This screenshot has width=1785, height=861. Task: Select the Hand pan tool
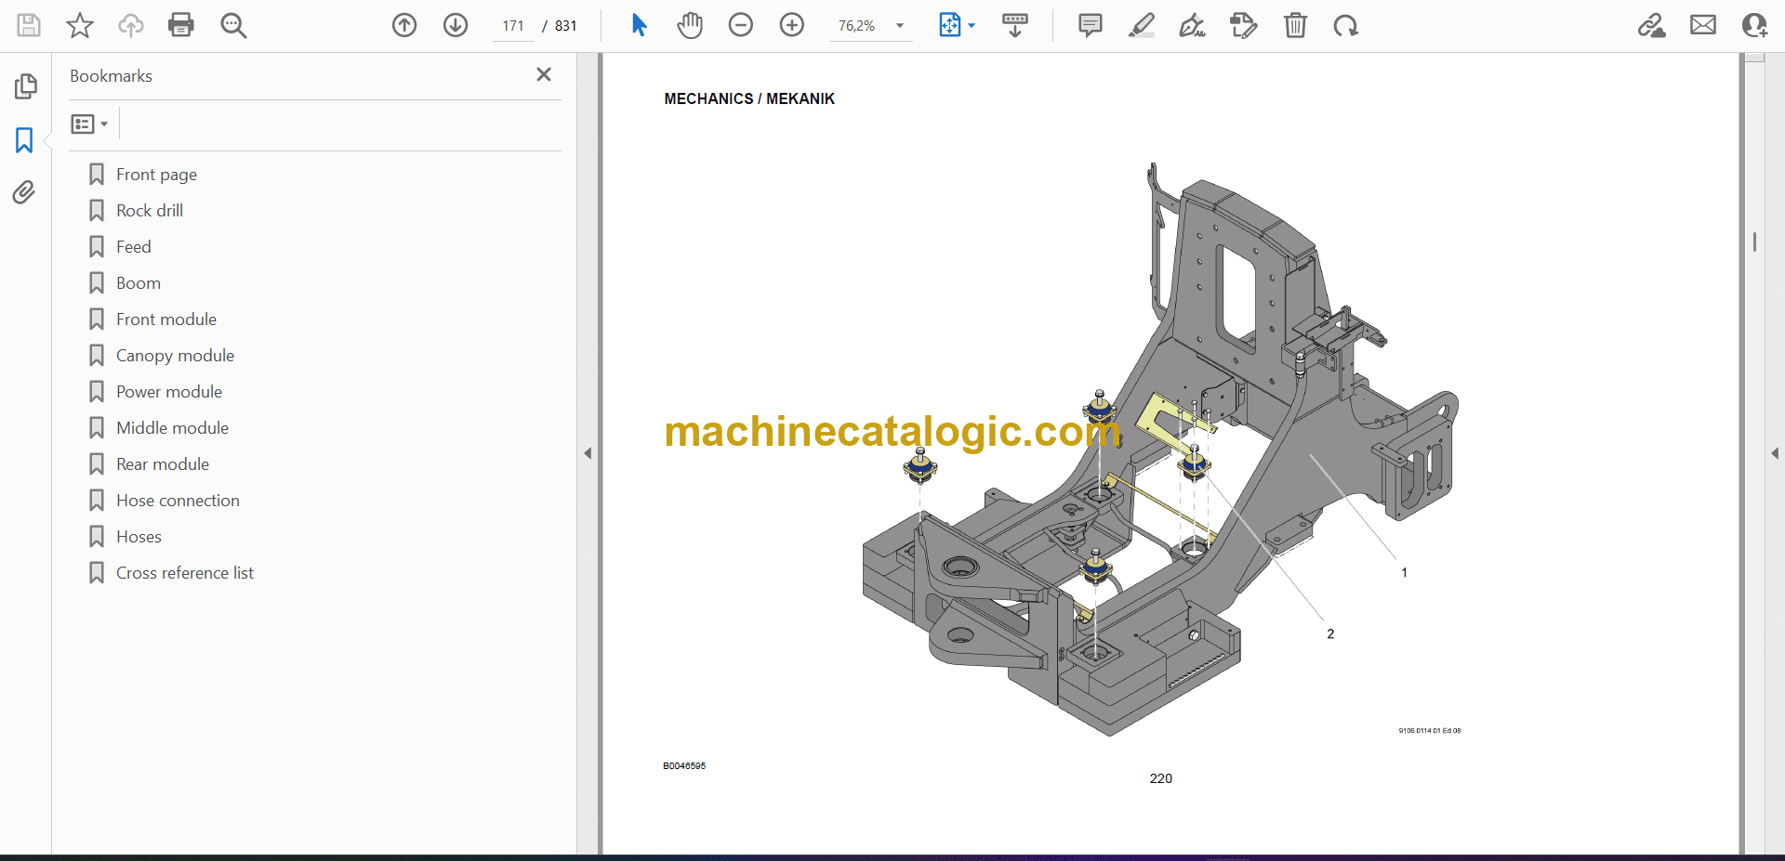(690, 25)
